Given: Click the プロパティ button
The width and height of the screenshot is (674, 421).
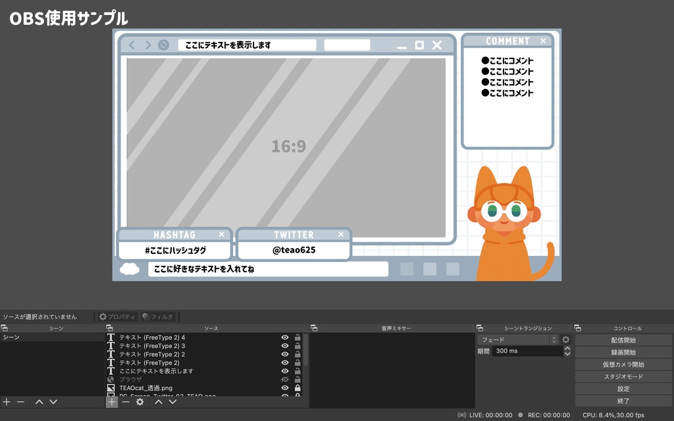Looking at the screenshot, I should click(x=117, y=316).
